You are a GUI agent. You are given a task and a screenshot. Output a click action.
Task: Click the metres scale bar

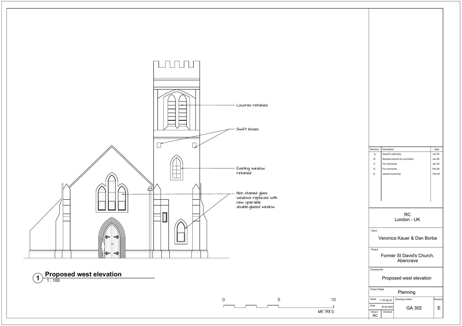pyautogui.click(x=278, y=306)
